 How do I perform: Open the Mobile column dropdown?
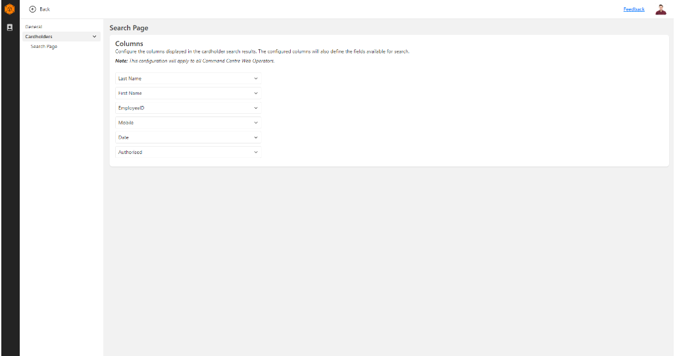(187, 123)
